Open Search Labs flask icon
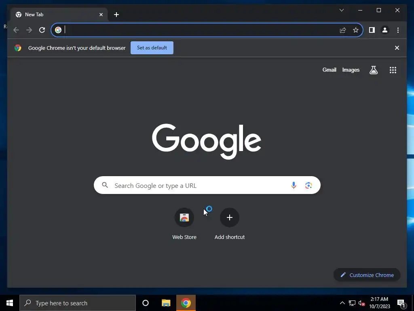 [x=373, y=70]
